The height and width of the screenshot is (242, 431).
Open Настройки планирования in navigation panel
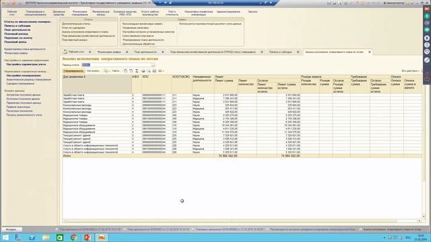coord(24,75)
